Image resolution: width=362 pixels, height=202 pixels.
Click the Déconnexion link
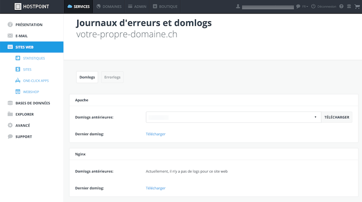[x=327, y=6]
